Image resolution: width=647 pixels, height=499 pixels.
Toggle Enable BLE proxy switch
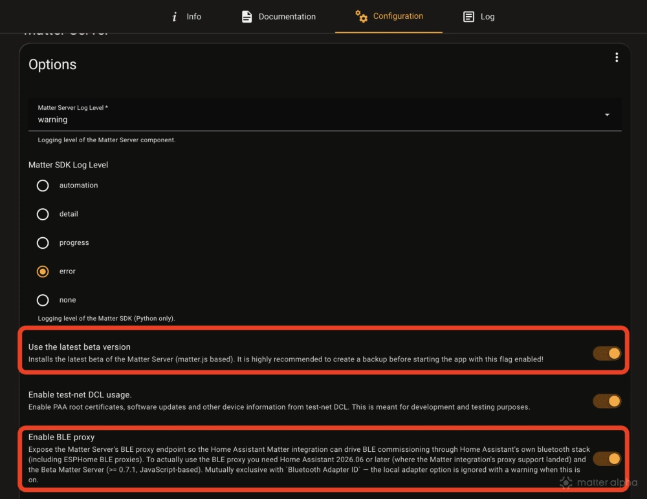[x=607, y=458]
